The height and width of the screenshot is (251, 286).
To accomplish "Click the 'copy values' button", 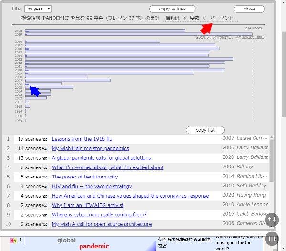I will [172, 9].
